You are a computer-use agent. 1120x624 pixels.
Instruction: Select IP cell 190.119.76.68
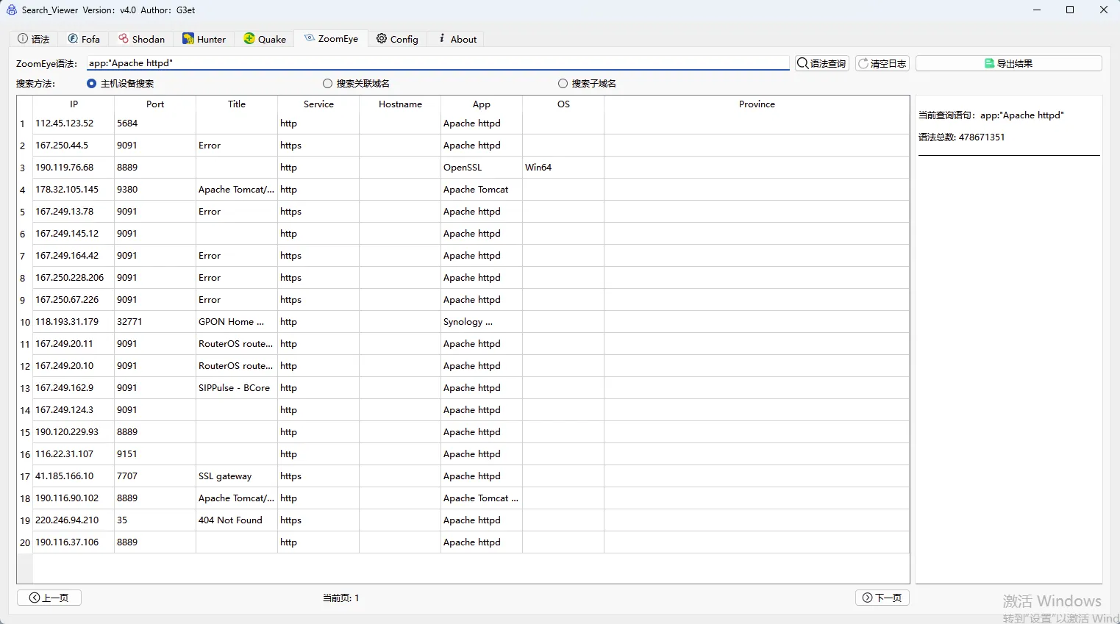coord(74,168)
